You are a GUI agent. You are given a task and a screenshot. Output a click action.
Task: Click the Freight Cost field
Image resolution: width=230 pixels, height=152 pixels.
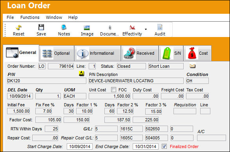tap(172, 96)
